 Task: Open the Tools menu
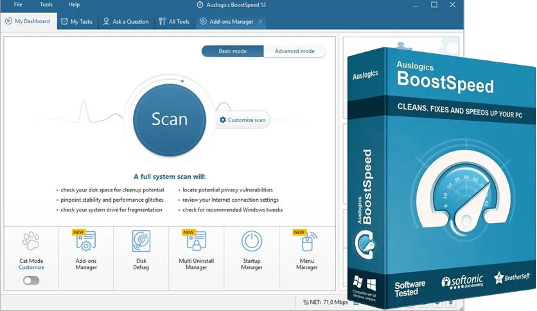(46, 4)
